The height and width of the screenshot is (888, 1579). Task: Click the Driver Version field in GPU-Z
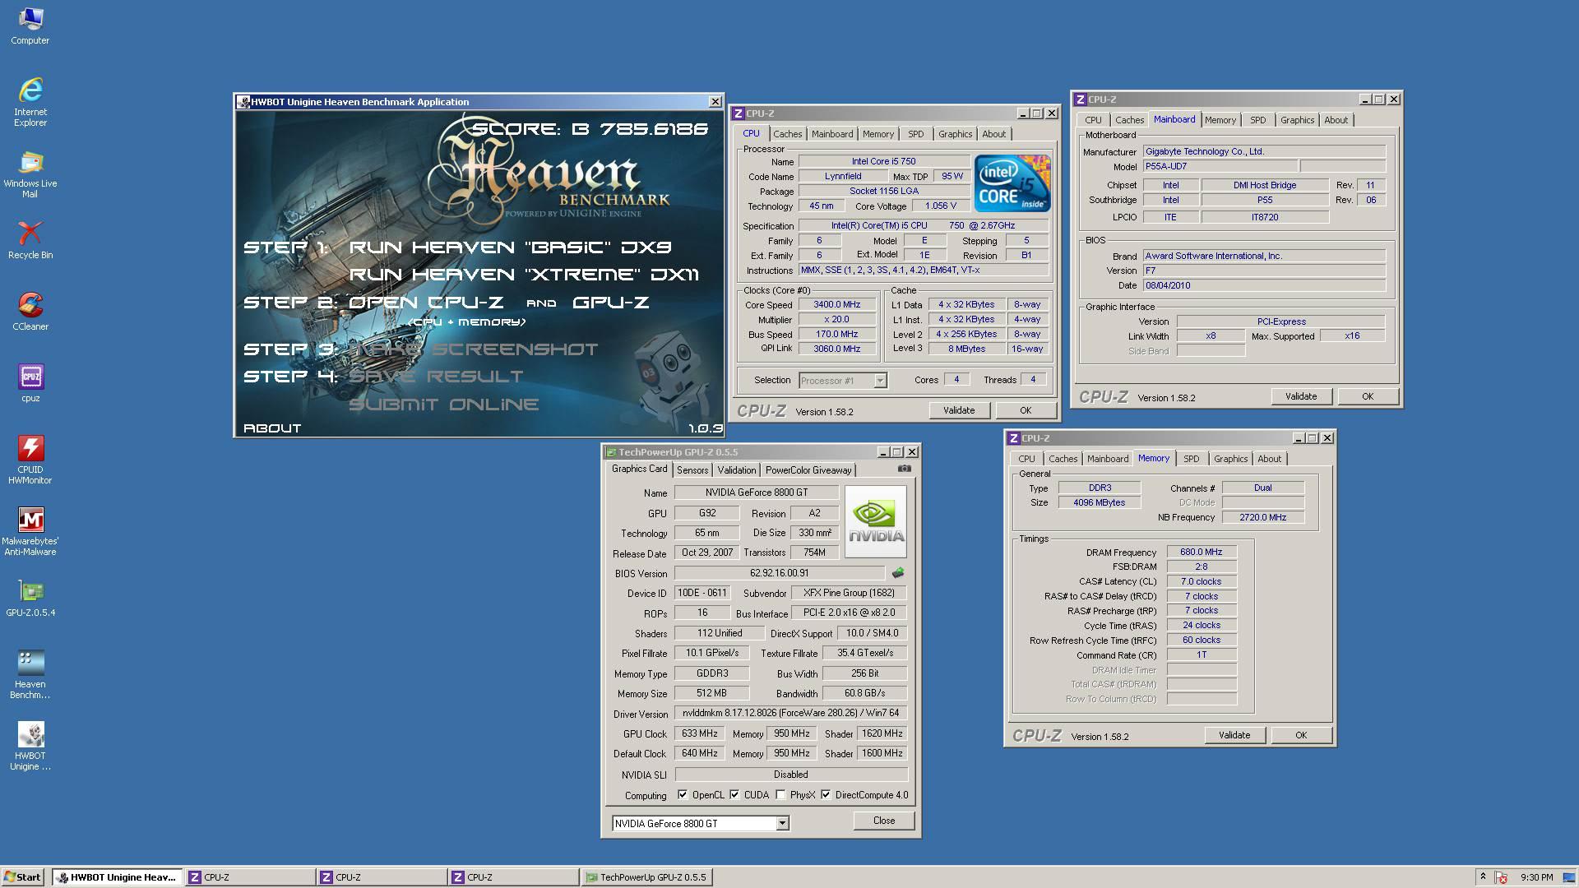791,714
